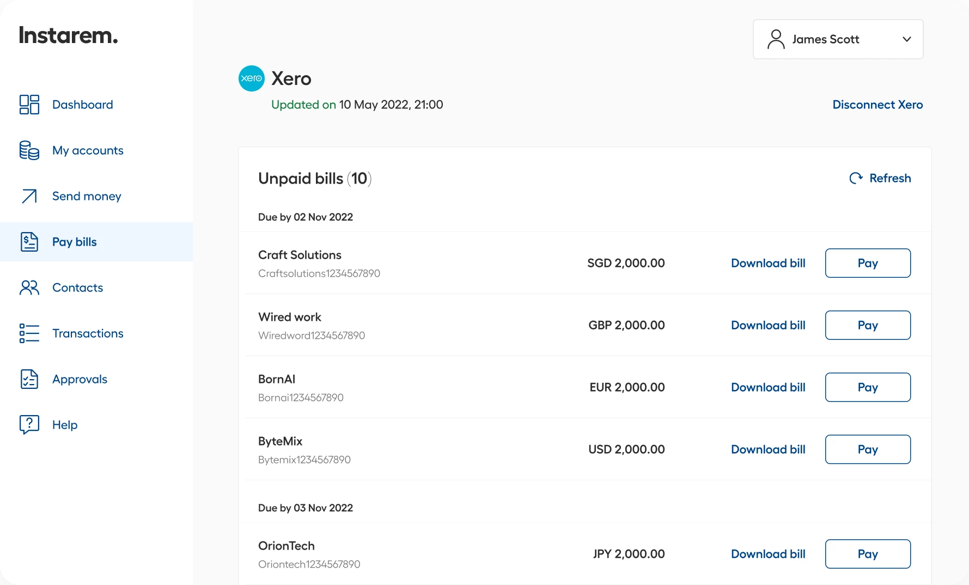Pay the OrionTech bill
Image resolution: width=969 pixels, height=585 pixels.
868,553
